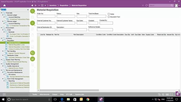
Task: Click the cancel X icon beside refresh
Action: click(x=143, y=5)
